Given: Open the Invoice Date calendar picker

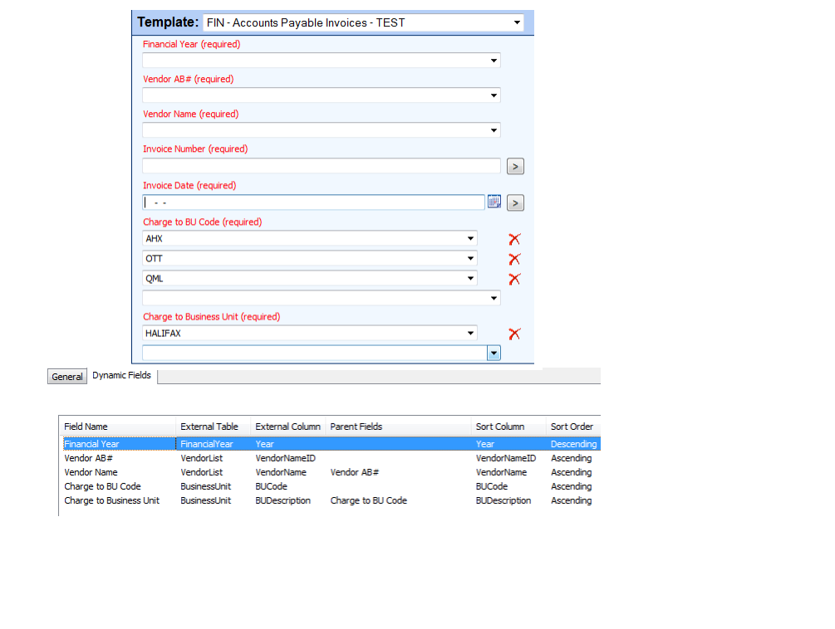Looking at the screenshot, I should [x=494, y=202].
